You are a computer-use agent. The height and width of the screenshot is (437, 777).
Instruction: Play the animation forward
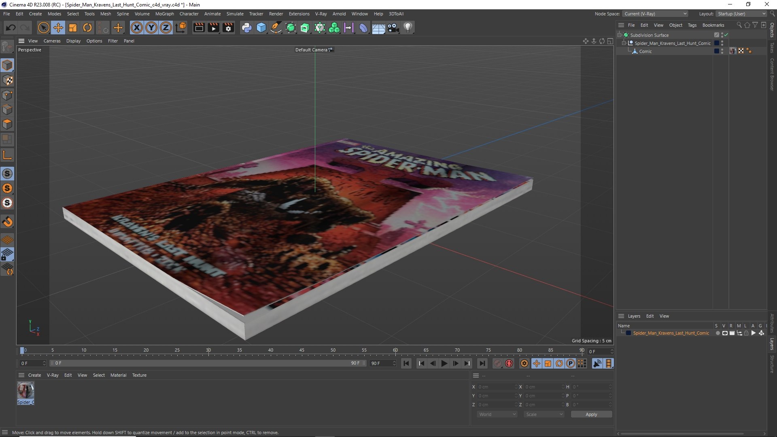(444, 363)
